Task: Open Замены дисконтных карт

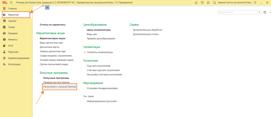Action: (53, 51)
